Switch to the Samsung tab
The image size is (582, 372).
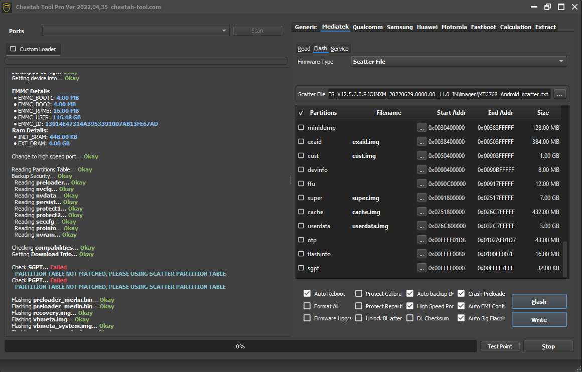[x=400, y=27]
